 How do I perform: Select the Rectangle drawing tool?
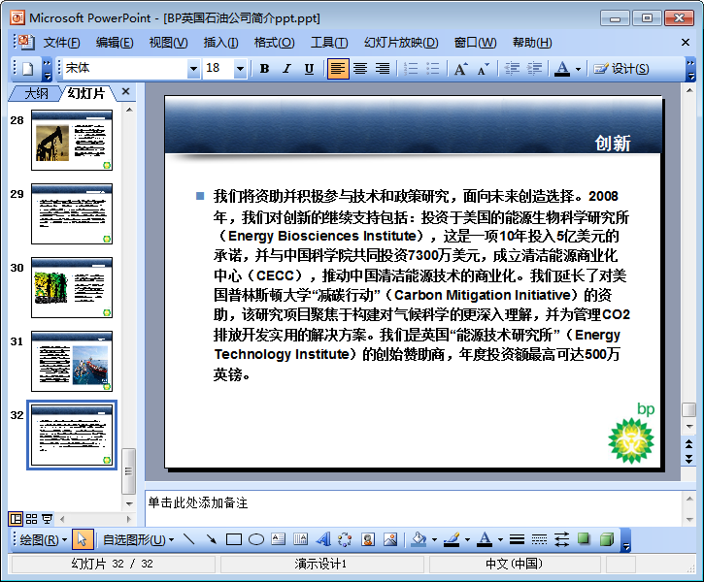(234, 539)
